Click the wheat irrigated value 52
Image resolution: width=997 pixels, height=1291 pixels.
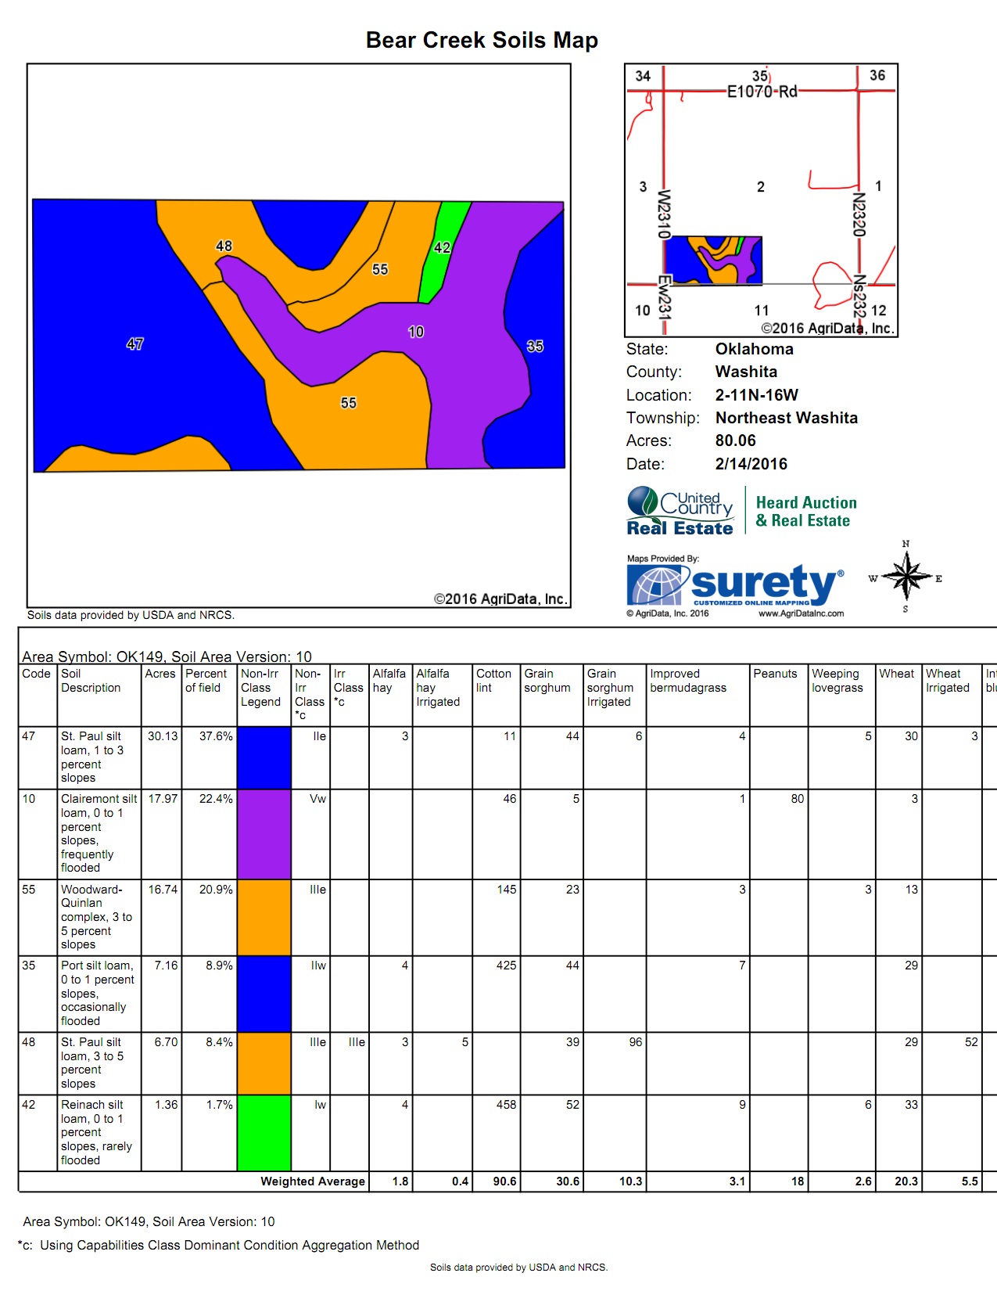tap(971, 1042)
